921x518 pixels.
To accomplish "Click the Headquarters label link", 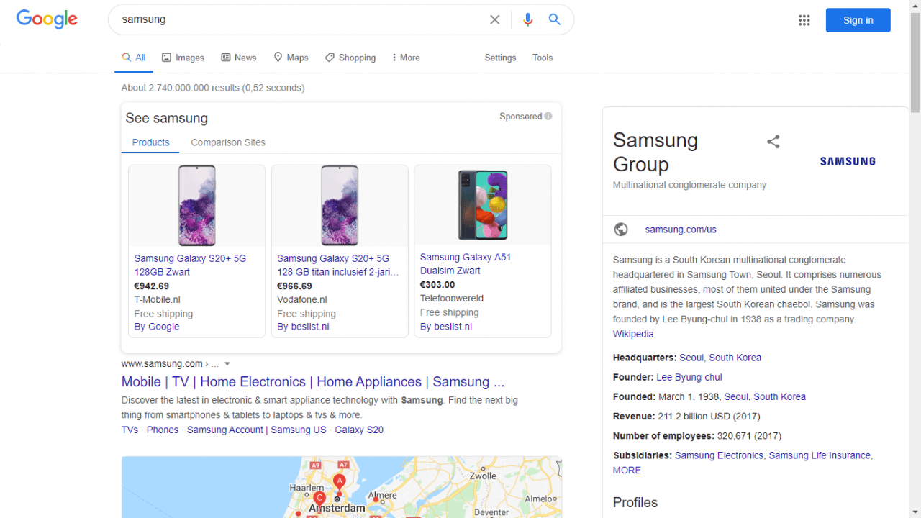I will [643, 358].
